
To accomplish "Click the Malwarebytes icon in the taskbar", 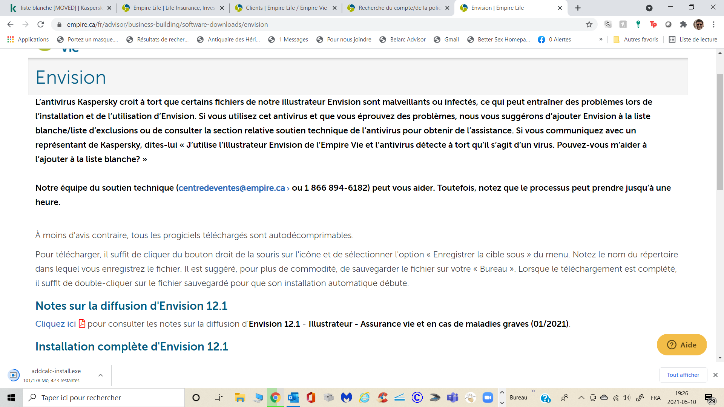I will pos(346,398).
